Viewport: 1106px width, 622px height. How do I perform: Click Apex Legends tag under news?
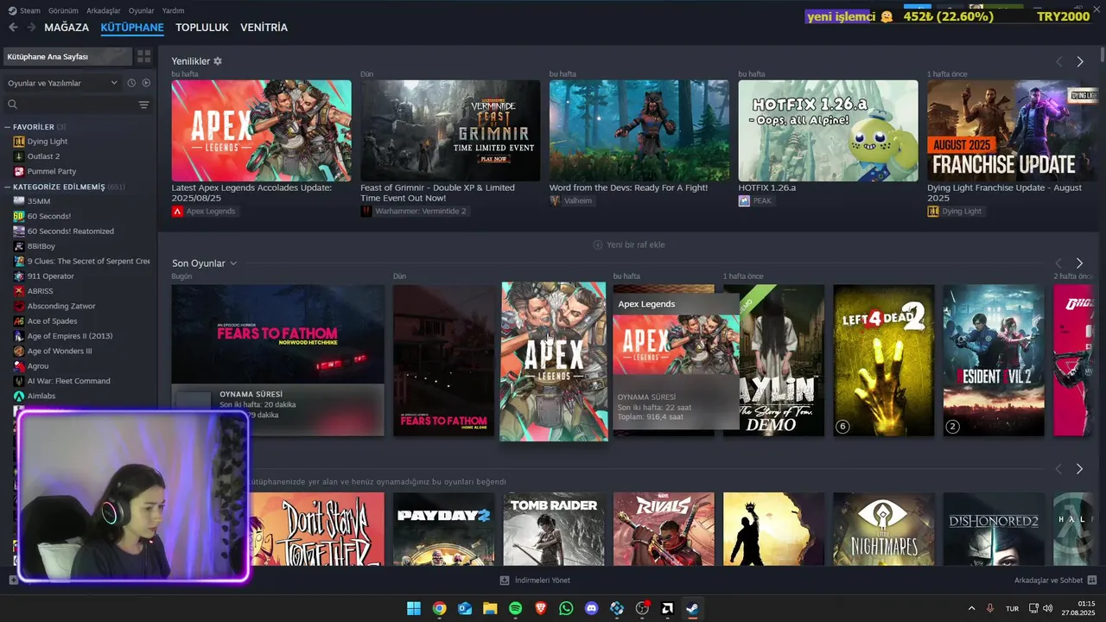pos(204,211)
